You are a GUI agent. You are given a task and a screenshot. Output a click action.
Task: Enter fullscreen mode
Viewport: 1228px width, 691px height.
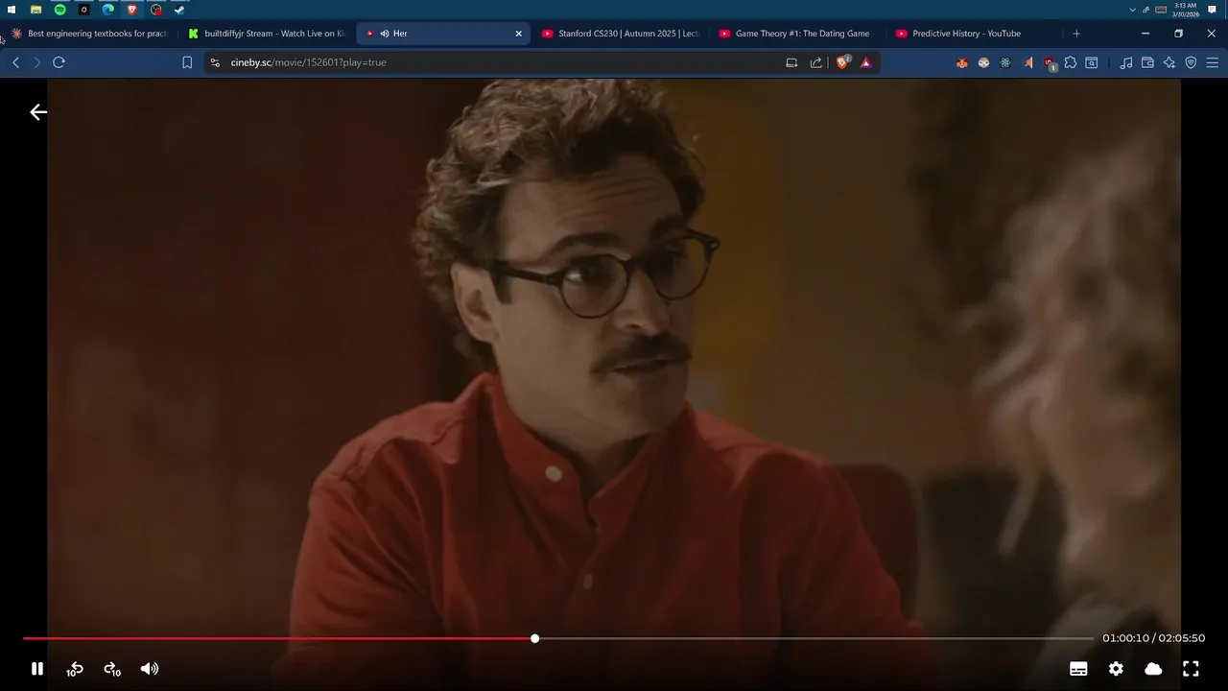click(x=1191, y=669)
